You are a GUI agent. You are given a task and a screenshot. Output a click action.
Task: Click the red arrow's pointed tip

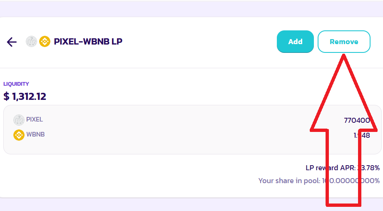(344, 57)
